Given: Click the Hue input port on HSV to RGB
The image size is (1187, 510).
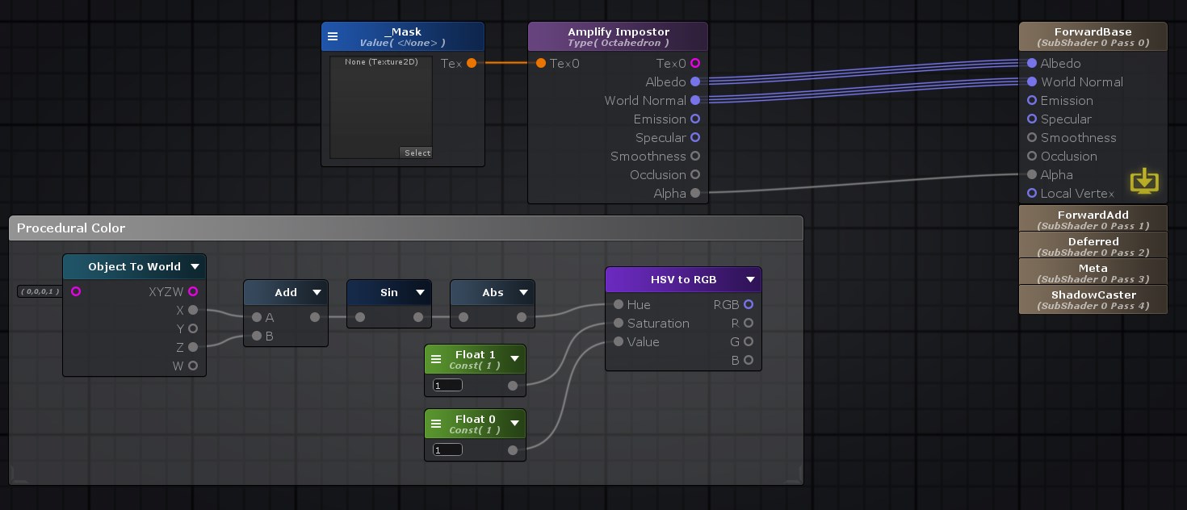Looking at the screenshot, I should (618, 304).
